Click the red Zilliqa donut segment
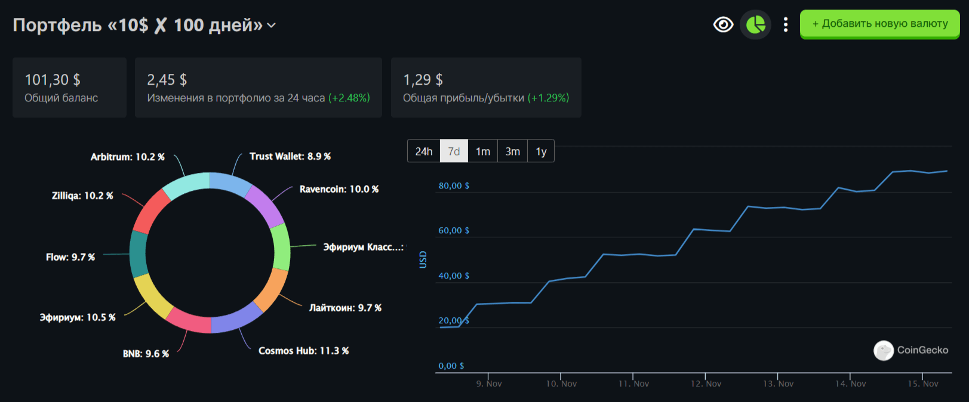The image size is (969, 402). tap(152, 211)
